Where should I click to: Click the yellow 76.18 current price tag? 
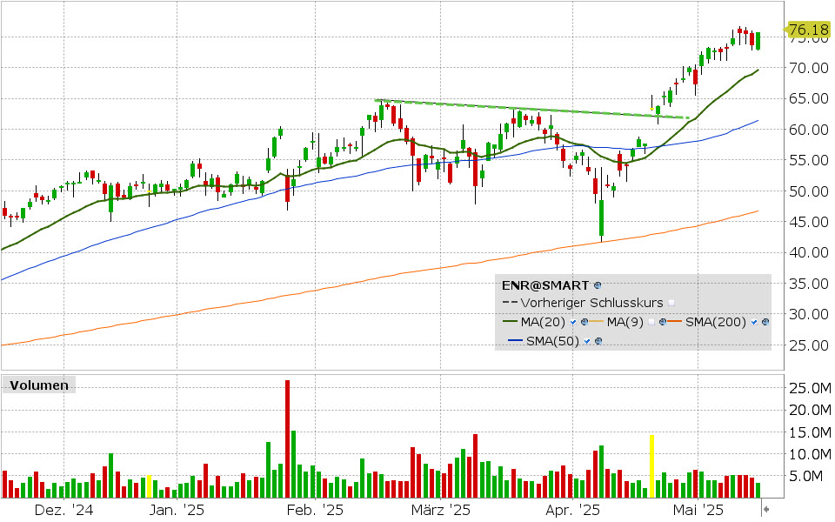tap(807, 30)
